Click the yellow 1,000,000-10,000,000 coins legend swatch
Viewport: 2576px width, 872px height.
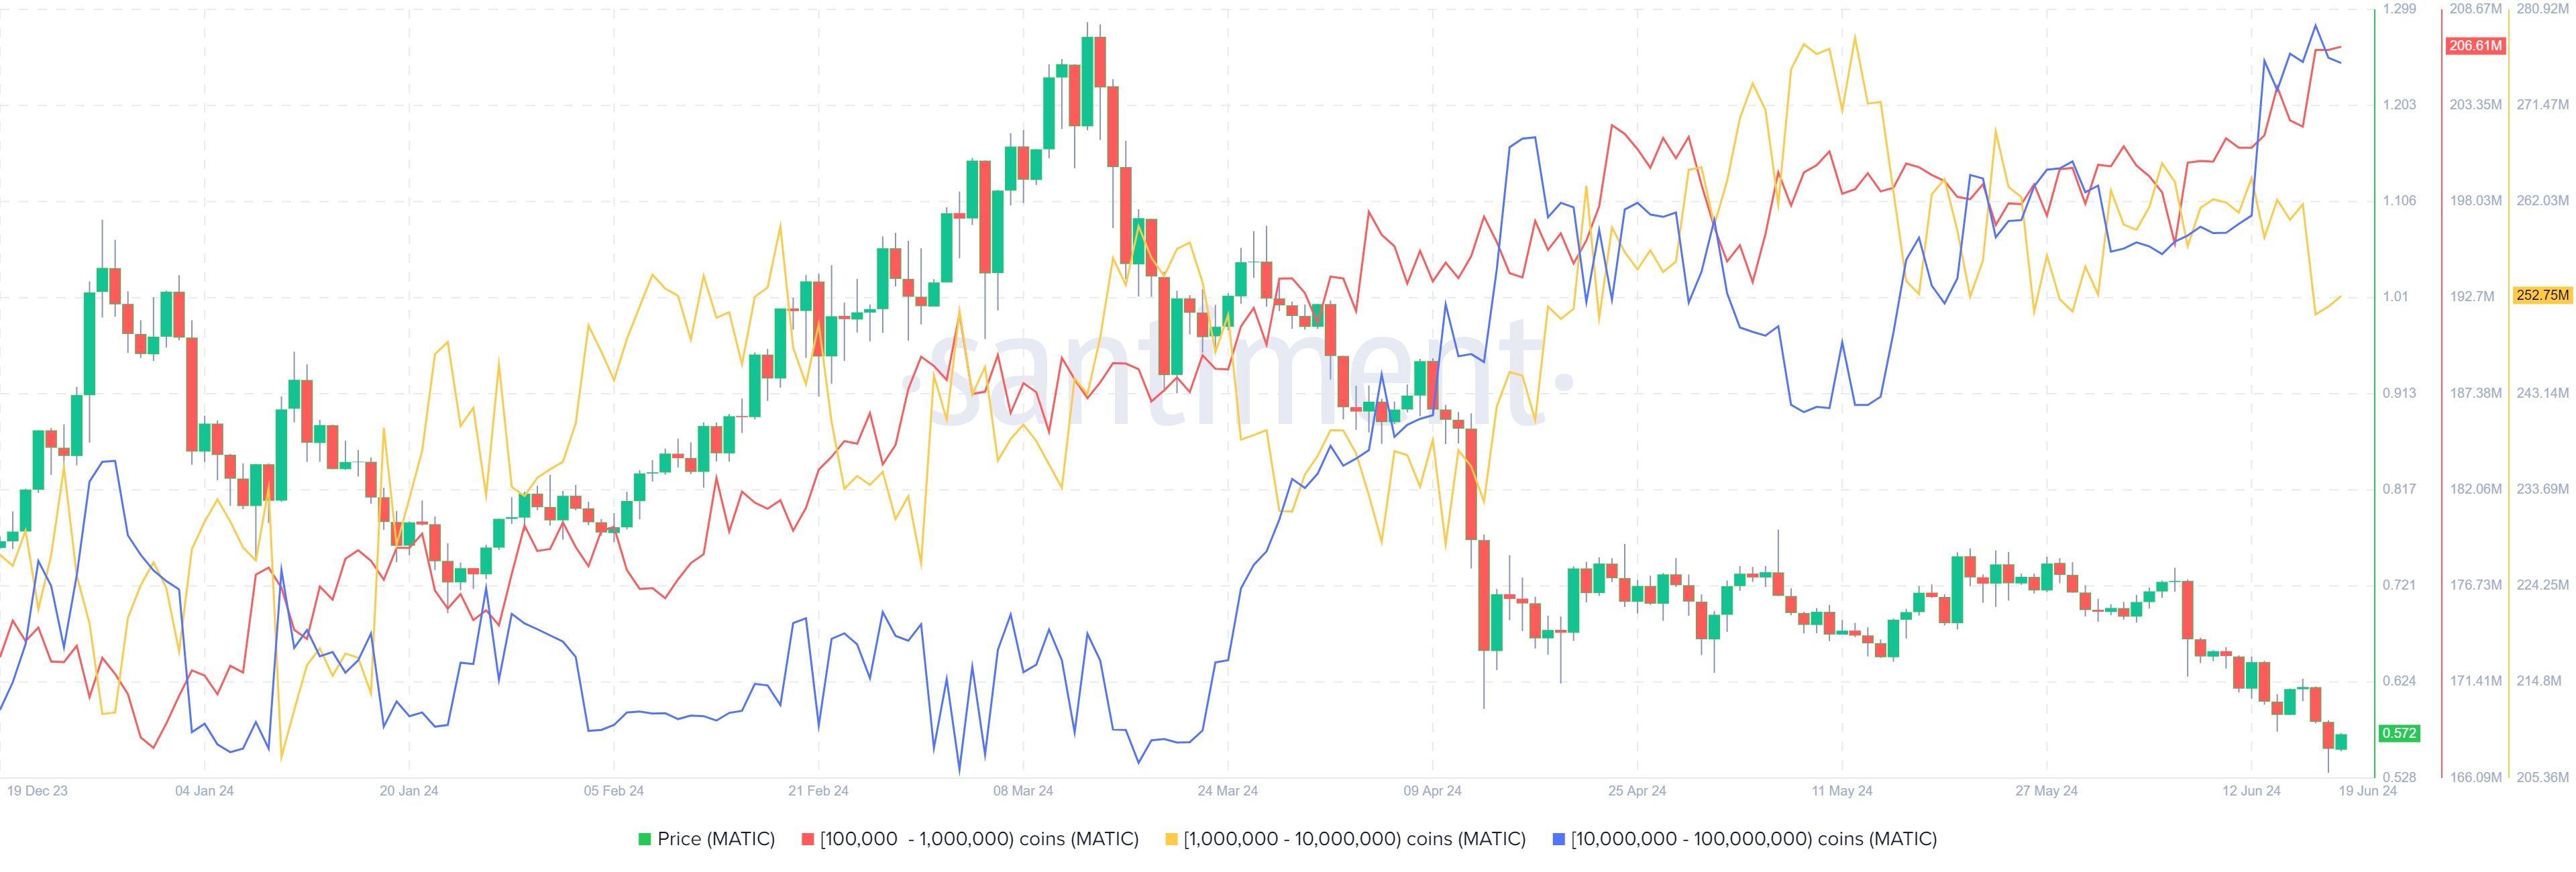coord(1171,839)
